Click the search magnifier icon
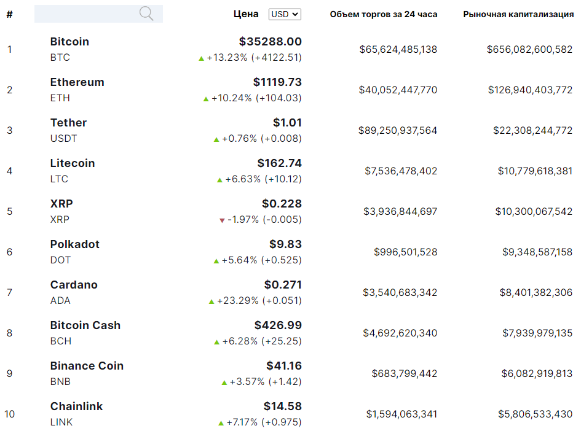The width and height of the screenshot is (581, 431). tap(146, 14)
